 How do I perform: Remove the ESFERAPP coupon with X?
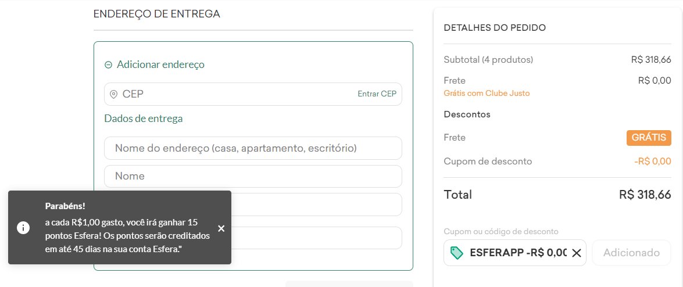(576, 253)
